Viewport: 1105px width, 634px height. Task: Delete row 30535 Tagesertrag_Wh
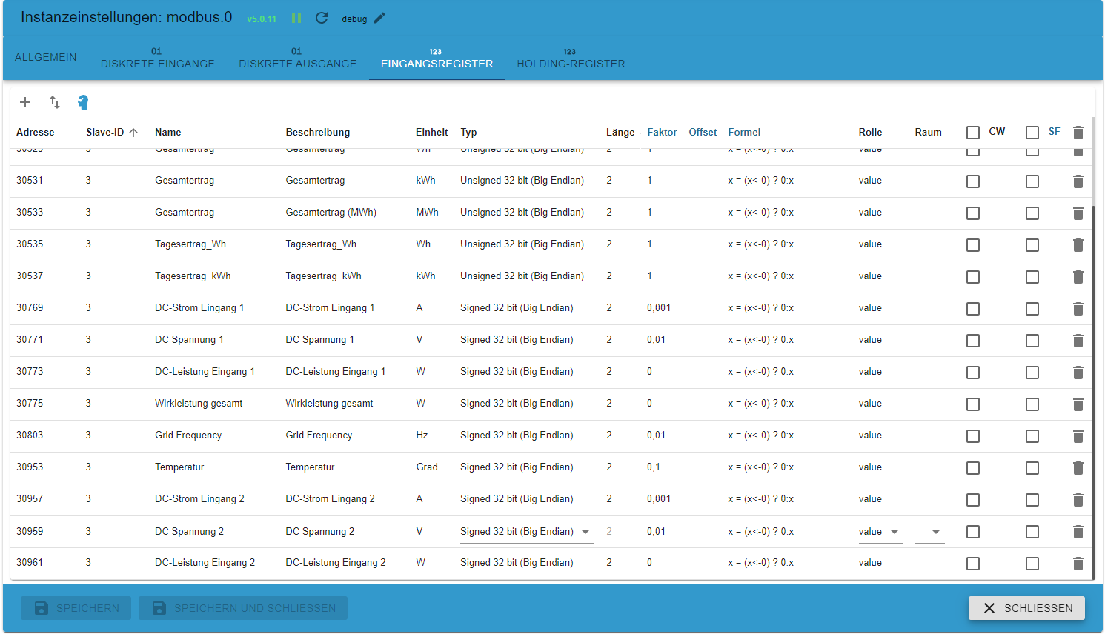coord(1078,245)
